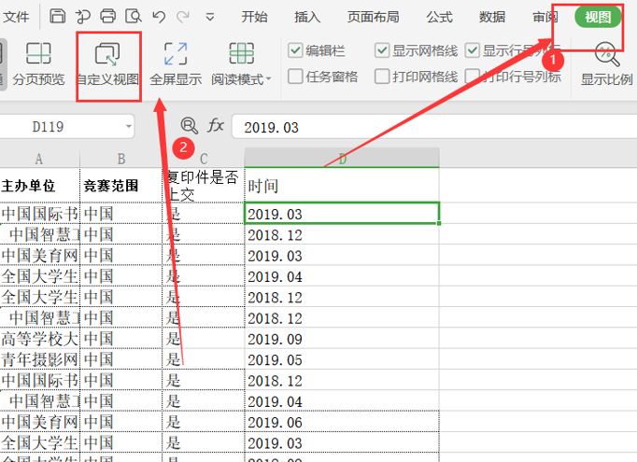This screenshot has height=462, width=637.
Task: Click the 时间 header cell
Action: (342, 185)
